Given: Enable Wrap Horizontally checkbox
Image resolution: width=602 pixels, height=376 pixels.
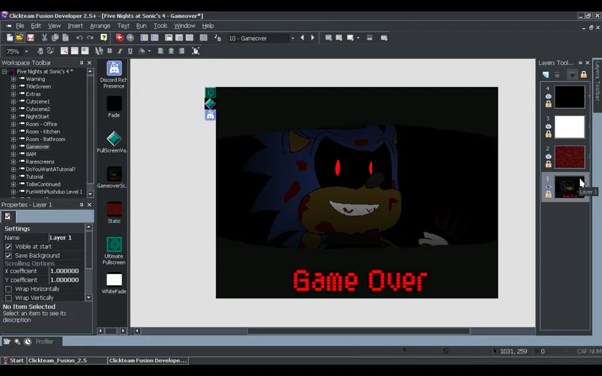Looking at the screenshot, I should point(9,289).
